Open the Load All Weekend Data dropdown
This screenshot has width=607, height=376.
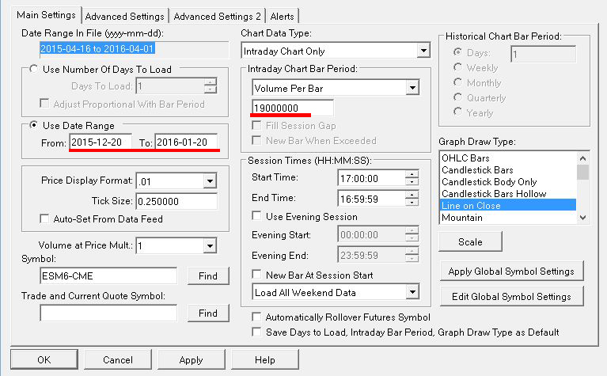tap(412, 292)
